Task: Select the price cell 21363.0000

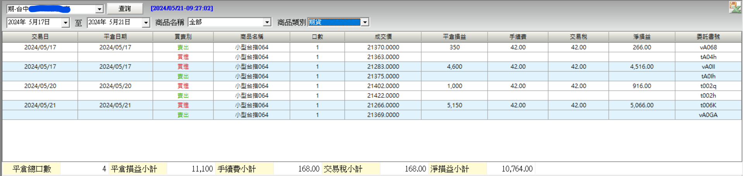Action: (383, 57)
